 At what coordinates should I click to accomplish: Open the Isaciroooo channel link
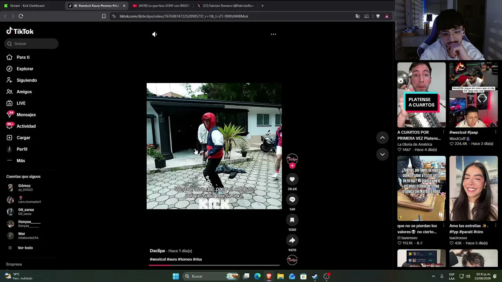pos(458,238)
